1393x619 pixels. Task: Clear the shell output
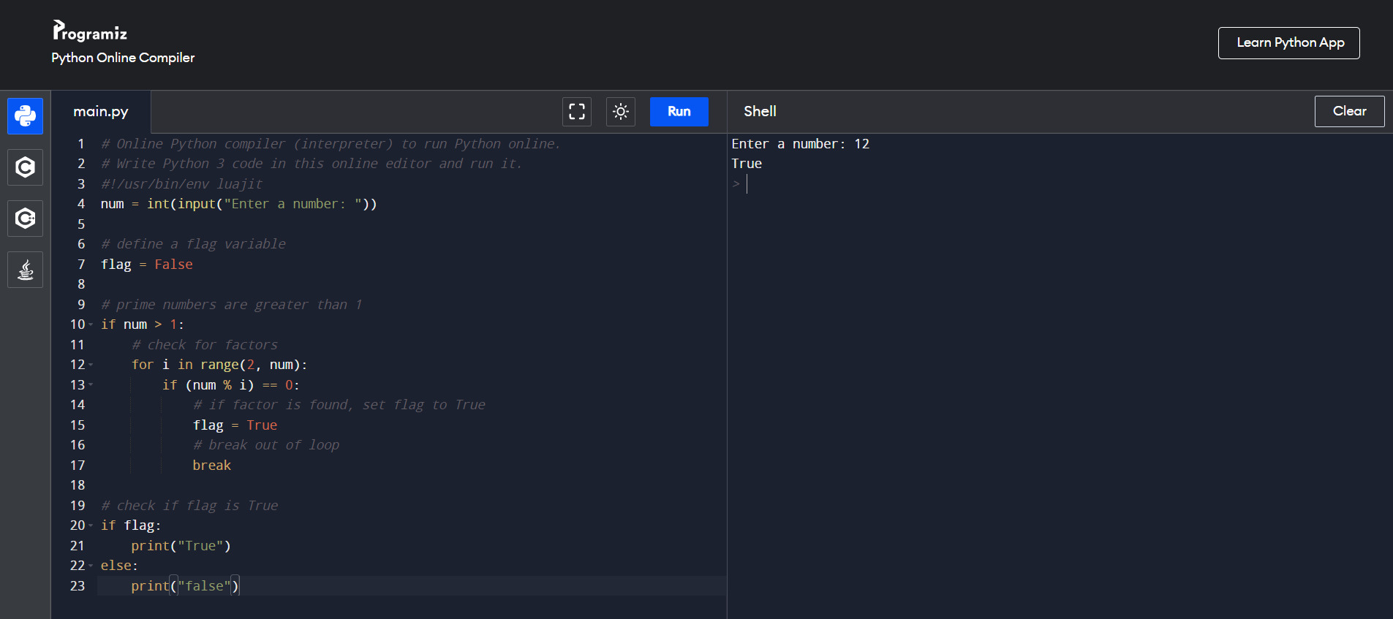[1348, 111]
